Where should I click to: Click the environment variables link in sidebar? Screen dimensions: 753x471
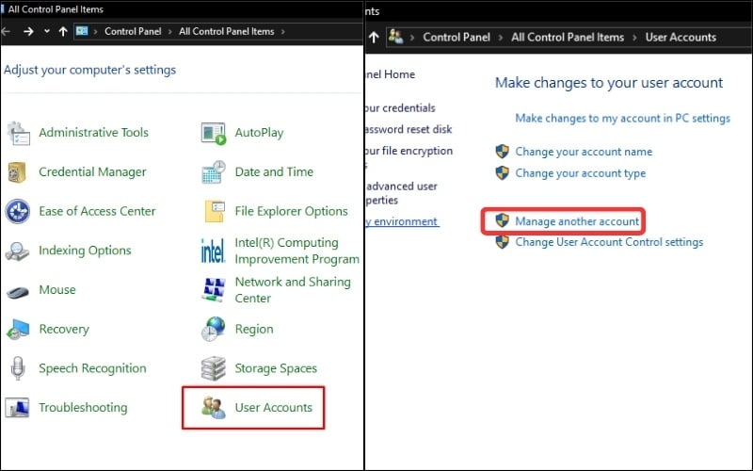(x=403, y=221)
